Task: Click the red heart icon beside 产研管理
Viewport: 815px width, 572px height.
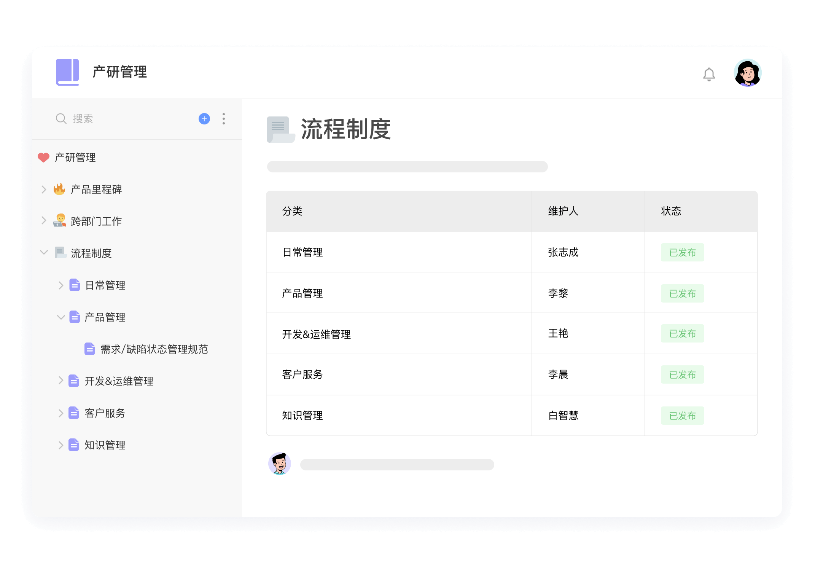Action: coord(44,157)
